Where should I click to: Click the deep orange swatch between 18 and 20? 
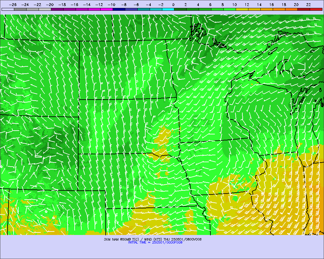(291, 9)
